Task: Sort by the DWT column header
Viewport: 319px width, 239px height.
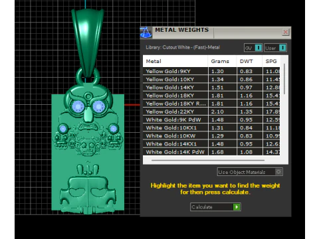Action: coord(249,61)
